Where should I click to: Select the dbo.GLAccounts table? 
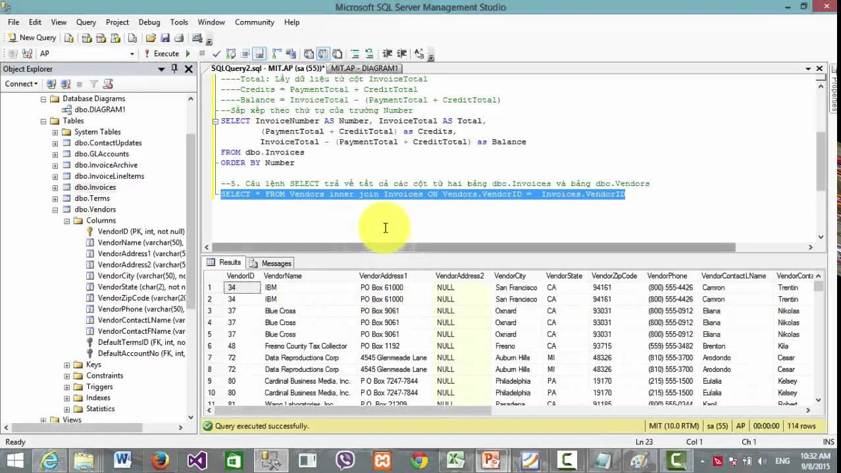[101, 154]
